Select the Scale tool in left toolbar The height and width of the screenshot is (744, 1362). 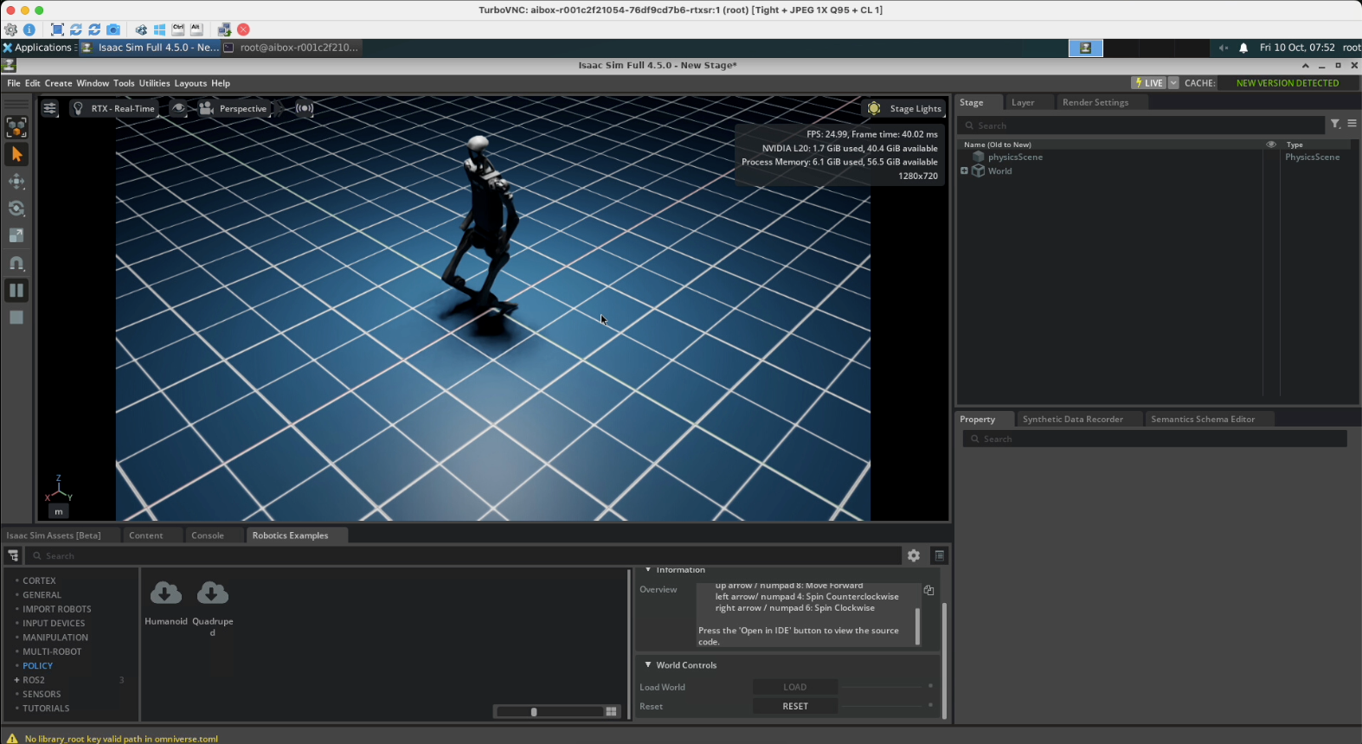point(16,235)
